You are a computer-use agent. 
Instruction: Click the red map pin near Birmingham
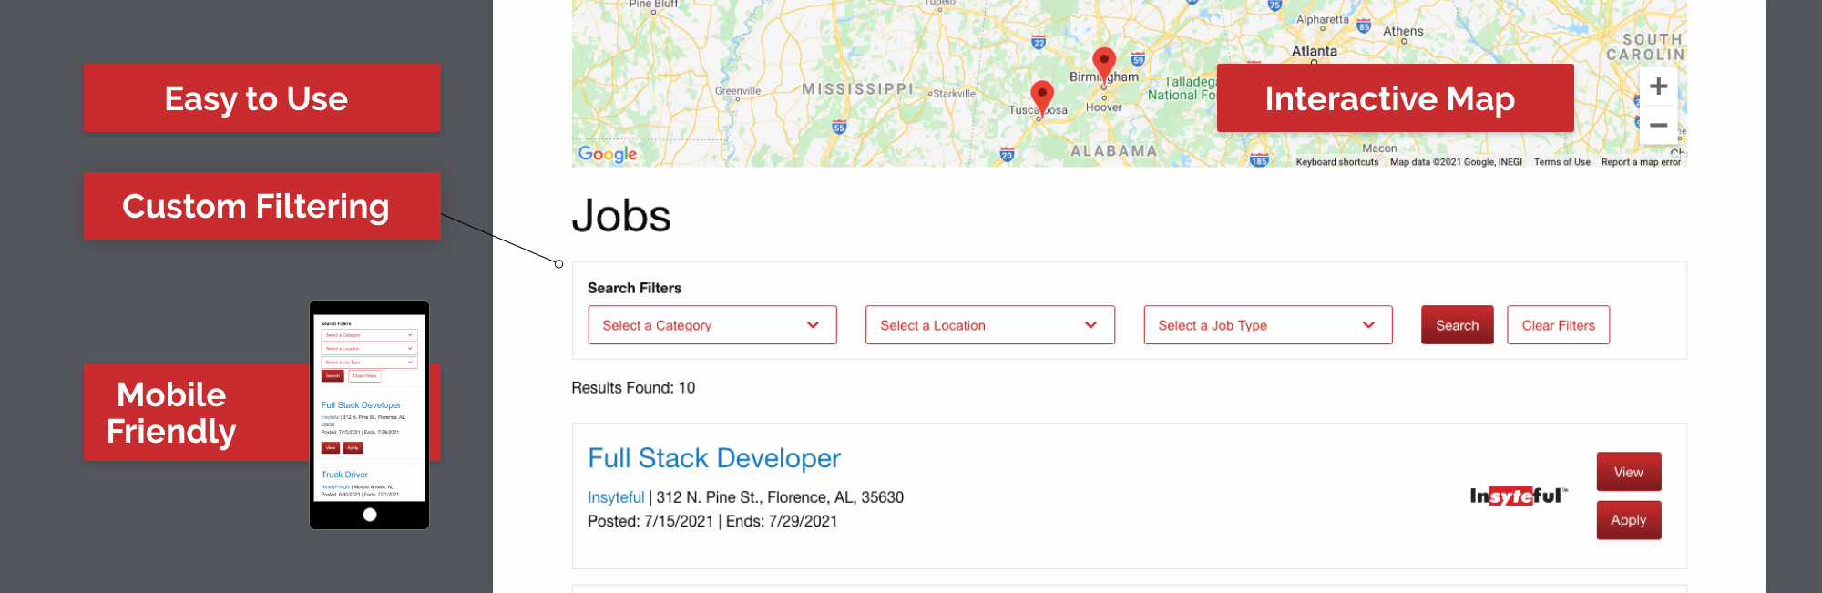[1104, 63]
